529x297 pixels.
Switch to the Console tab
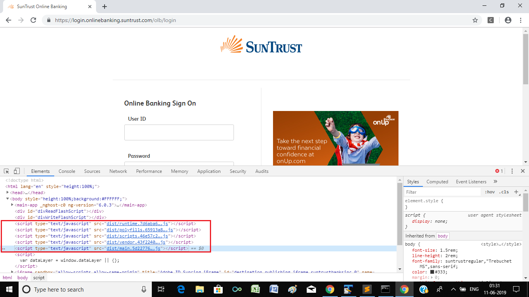[x=67, y=171]
